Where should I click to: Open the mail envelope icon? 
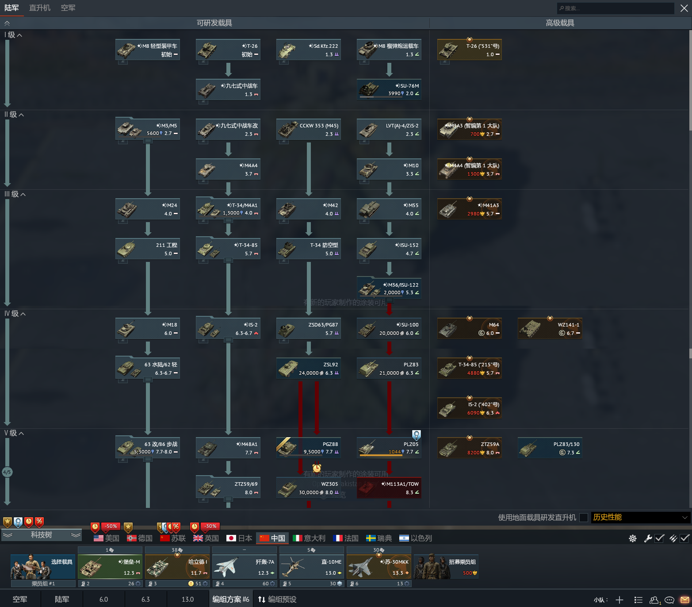684,600
